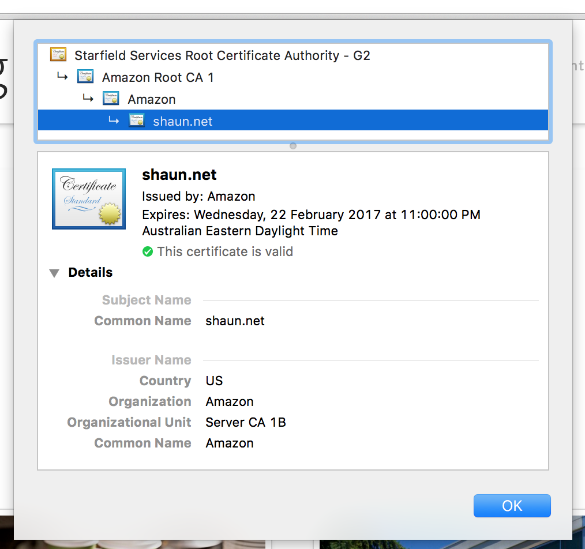Select the Amazon certificate in the chain
The width and height of the screenshot is (585, 549).
(152, 99)
